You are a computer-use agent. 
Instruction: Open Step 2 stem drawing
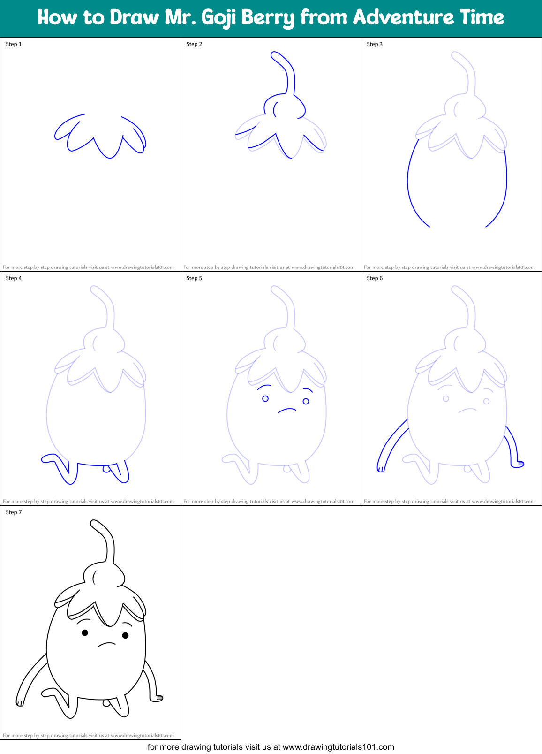(280, 104)
